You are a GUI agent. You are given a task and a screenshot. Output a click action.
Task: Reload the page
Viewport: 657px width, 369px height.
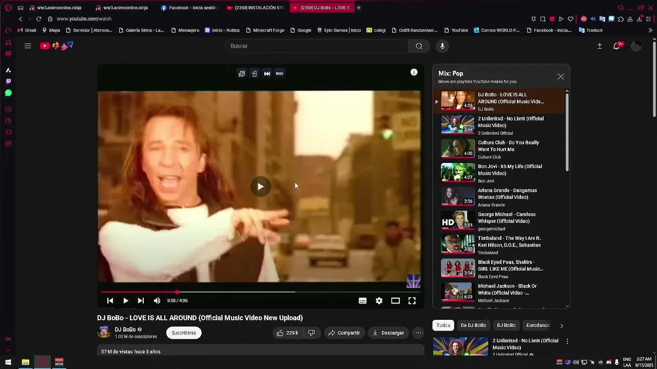38,19
